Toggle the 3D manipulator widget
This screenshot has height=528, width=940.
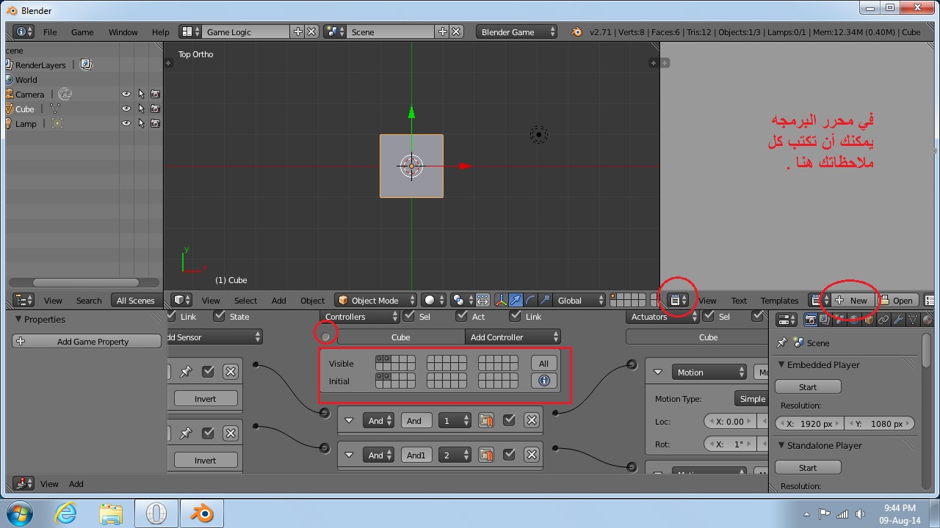click(x=501, y=300)
